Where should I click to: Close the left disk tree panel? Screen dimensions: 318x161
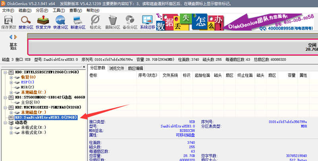pyautogui.click(x=84, y=67)
